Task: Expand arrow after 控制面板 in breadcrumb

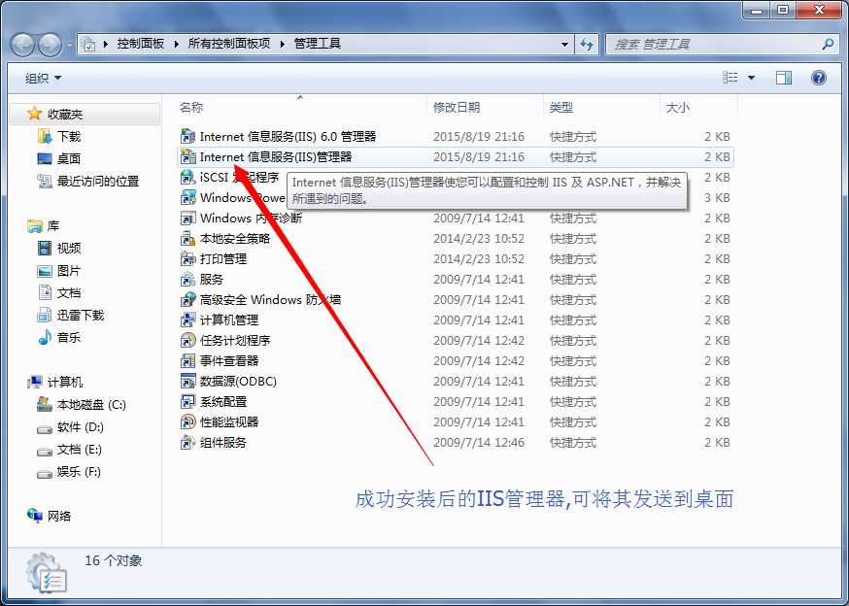Action: (x=177, y=44)
